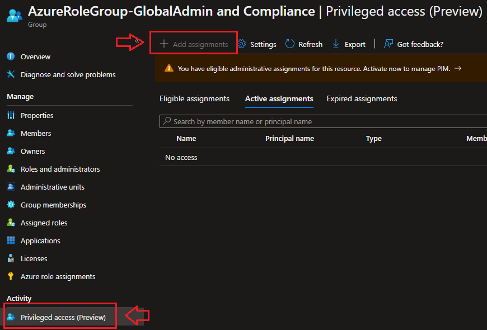Click the Export button label

pyautogui.click(x=355, y=44)
